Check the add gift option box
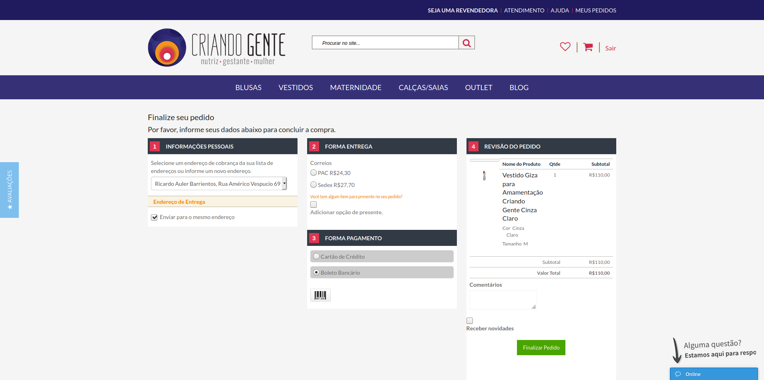764x380 pixels. pyautogui.click(x=314, y=205)
